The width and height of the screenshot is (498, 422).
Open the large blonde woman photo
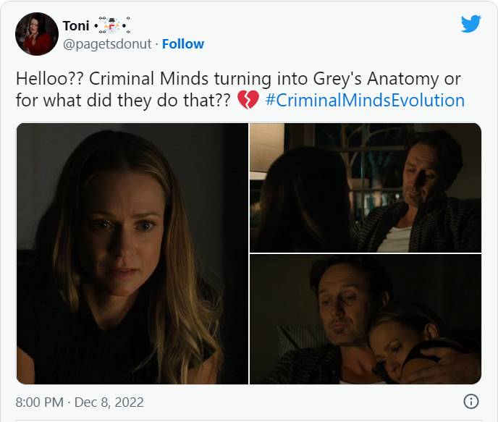(x=132, y=253)
